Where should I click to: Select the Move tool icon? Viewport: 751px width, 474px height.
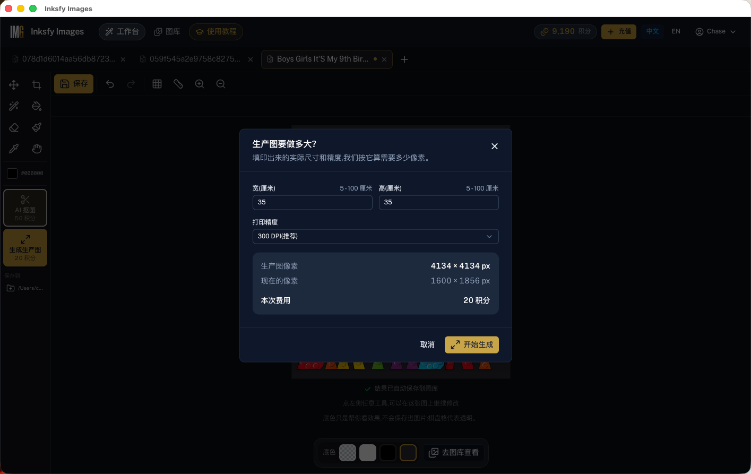14,85
